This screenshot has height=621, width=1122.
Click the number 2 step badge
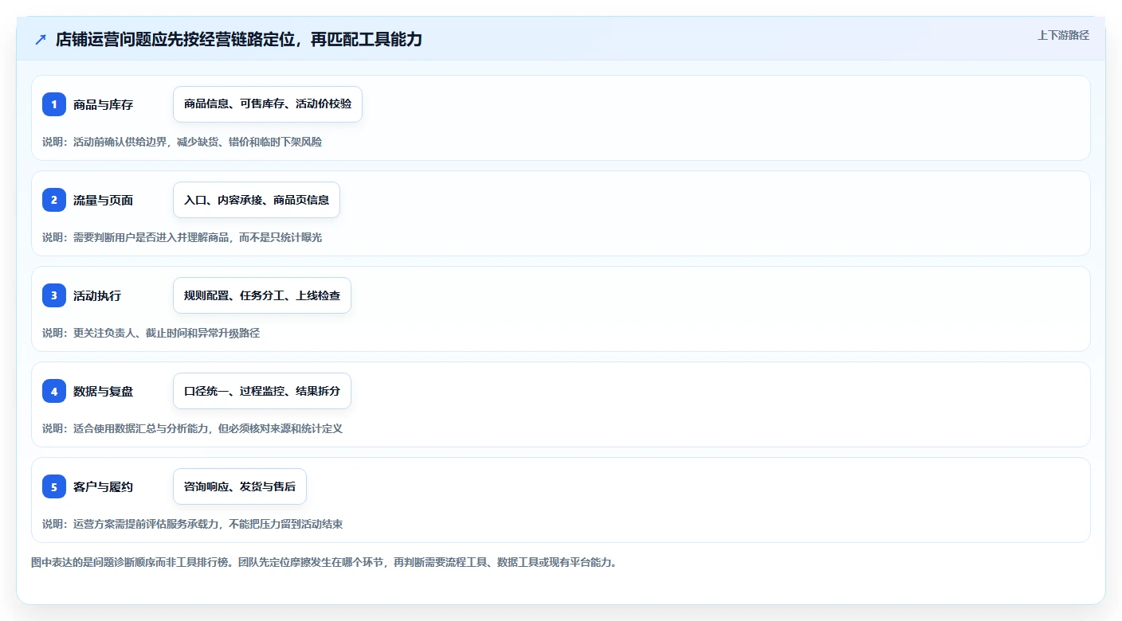54,200
